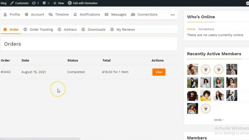This screenshot has width=249, height=140.
Task: Click the plus icon next to New
Action: pyautogui.click(x=55, y=3)
